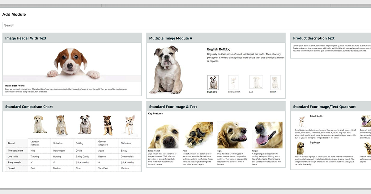Click the Bulldog 'Easy to train' edit cell
Image resolution: width=371 pixels, height=194 pixels.
(x=82, y=162)
